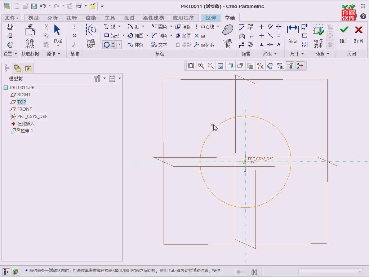Screen dimensions: 369x277
Task: Open 特征要求 feature requirements
Action: coord(319,36)
